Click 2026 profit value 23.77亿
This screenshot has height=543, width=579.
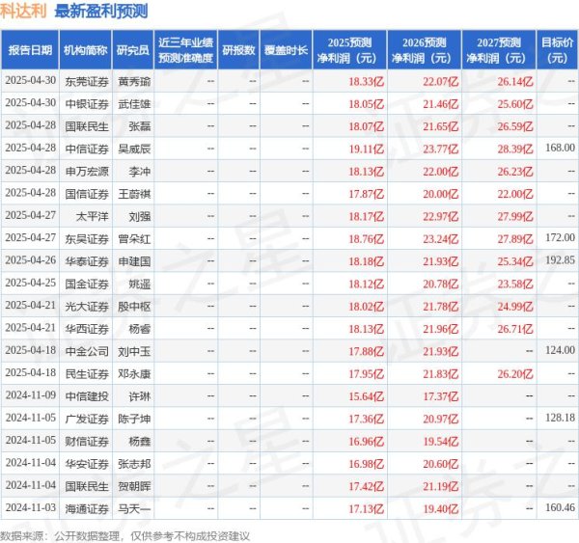pyautogui.click(x=441, y=149)
